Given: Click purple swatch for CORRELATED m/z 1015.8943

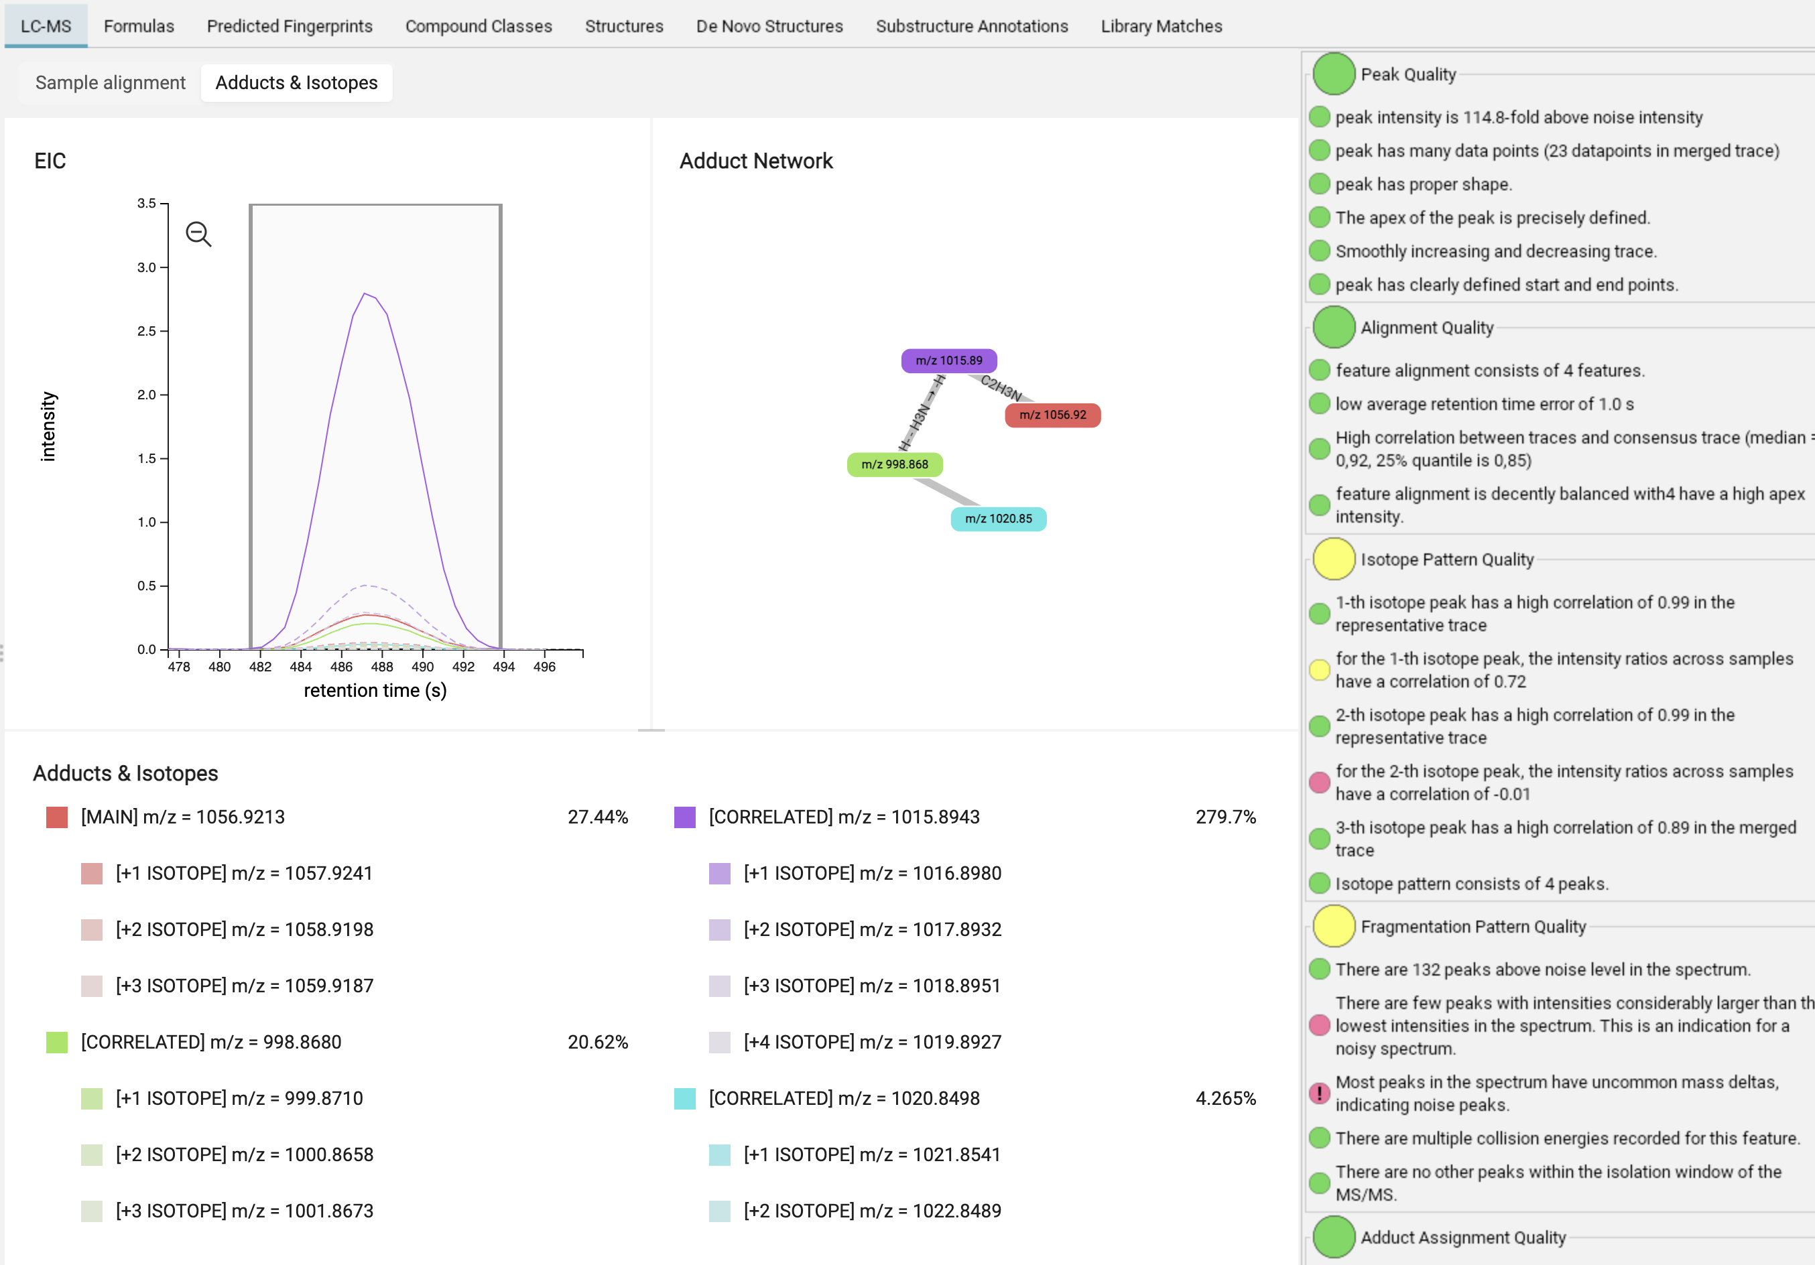Looking at the screenshot, I should pyautogui.click(x=684, y=817).
